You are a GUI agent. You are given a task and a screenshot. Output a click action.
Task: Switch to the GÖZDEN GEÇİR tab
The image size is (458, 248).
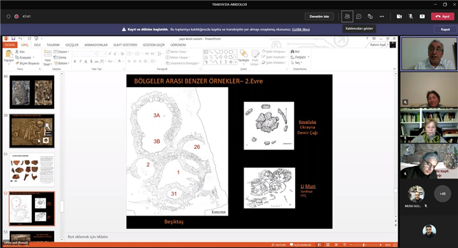pos(154,45)
